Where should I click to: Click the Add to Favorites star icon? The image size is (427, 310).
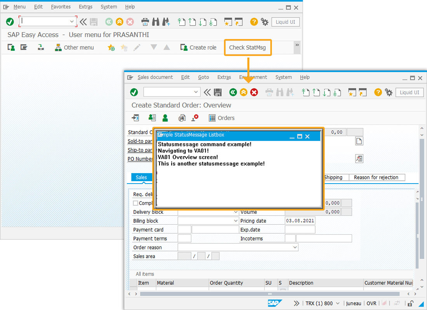pyautogui.click(x=111, y=48)
